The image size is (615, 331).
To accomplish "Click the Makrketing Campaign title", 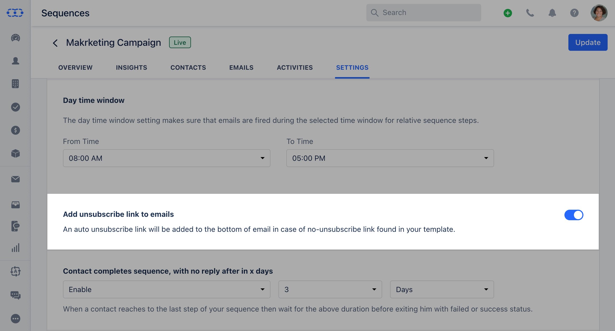I will pyautogui.click(x=114, y=42).
